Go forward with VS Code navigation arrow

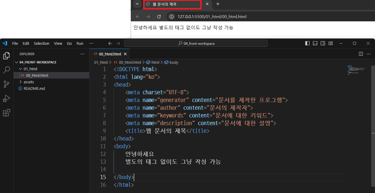[118, 43]
